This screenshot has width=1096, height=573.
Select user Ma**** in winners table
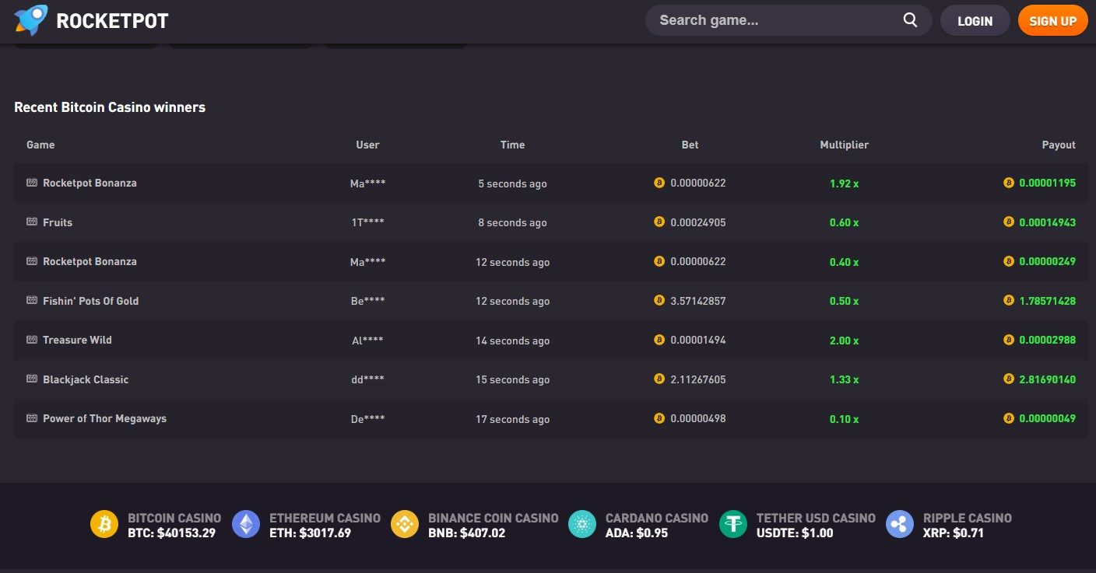click(x=367, y=183)
